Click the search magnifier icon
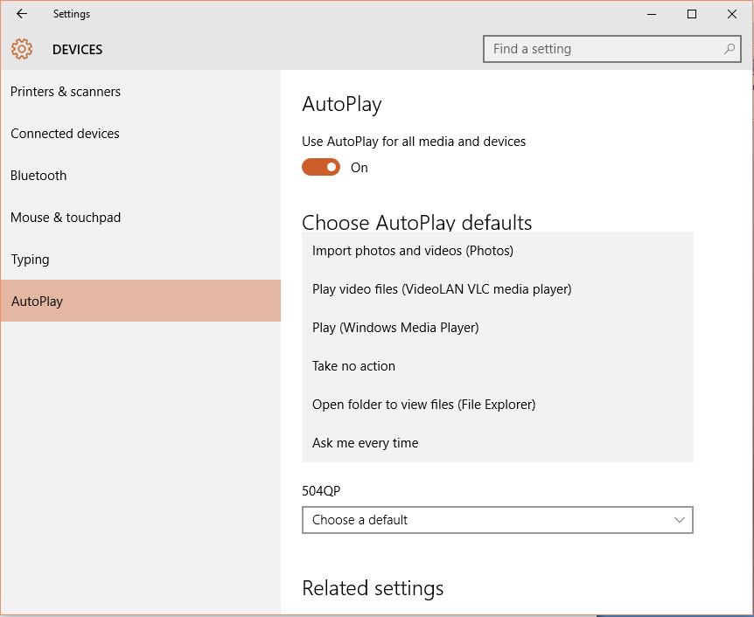754x617 pixels. [x=730, y=50]
